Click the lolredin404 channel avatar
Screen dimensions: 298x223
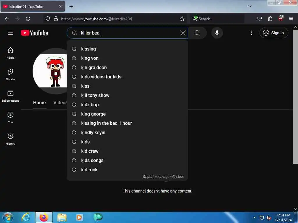pos(50,71)
